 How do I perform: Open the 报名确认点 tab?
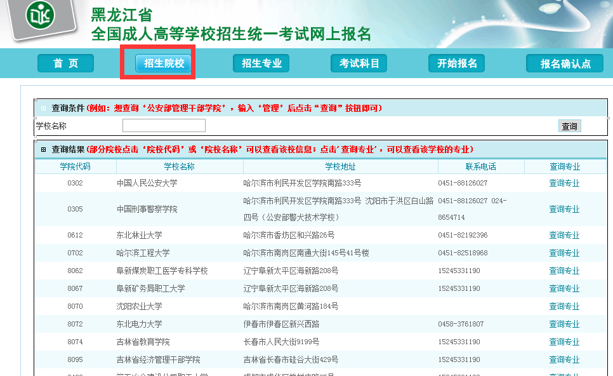click(x=565, y=64)
